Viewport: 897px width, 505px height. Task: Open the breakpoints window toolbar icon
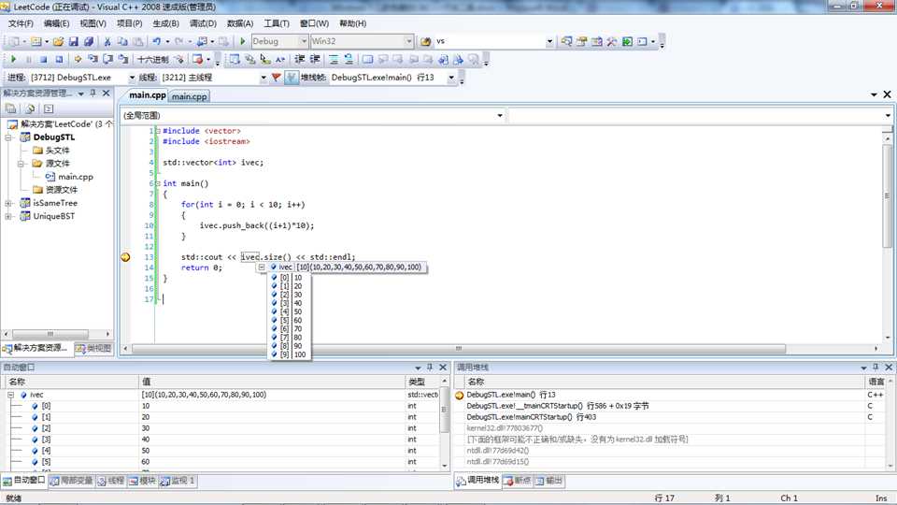click(198, 59)
